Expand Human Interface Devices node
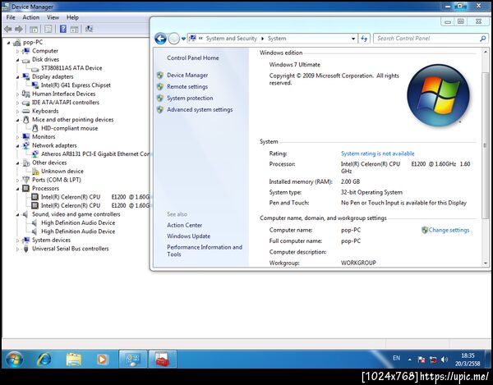The height and width of the screenshot is (385, 493). tap(17, 94)
